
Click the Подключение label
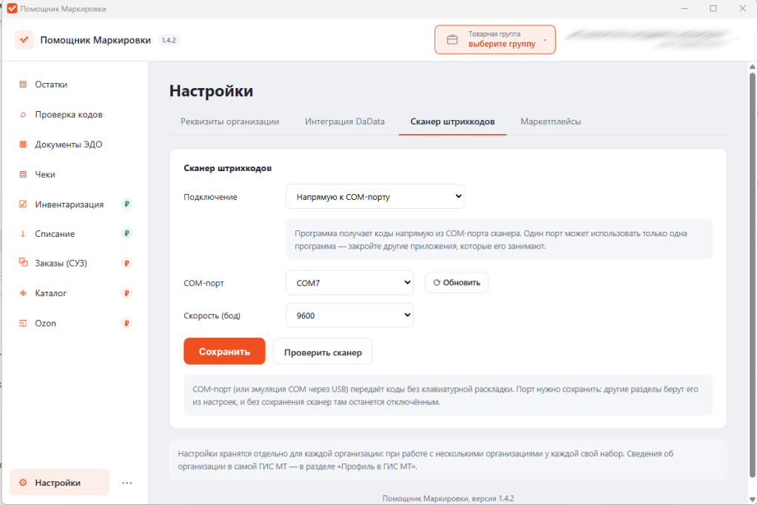[x=210, y=197]
